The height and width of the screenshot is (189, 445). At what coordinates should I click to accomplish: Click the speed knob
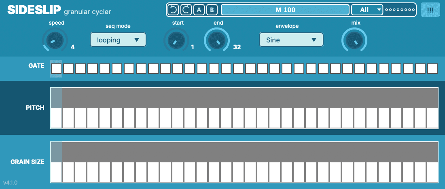(x=55, y=40)
